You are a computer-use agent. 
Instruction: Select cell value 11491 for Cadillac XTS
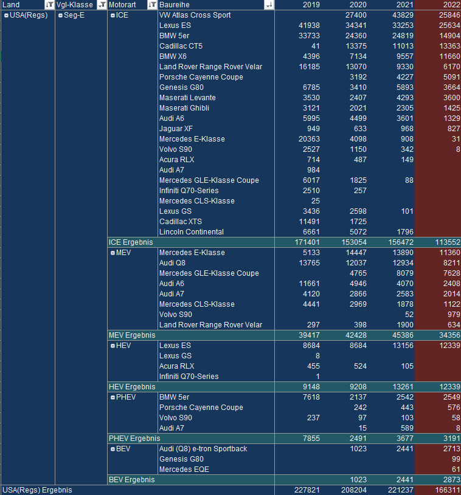(x=309, y=222)
